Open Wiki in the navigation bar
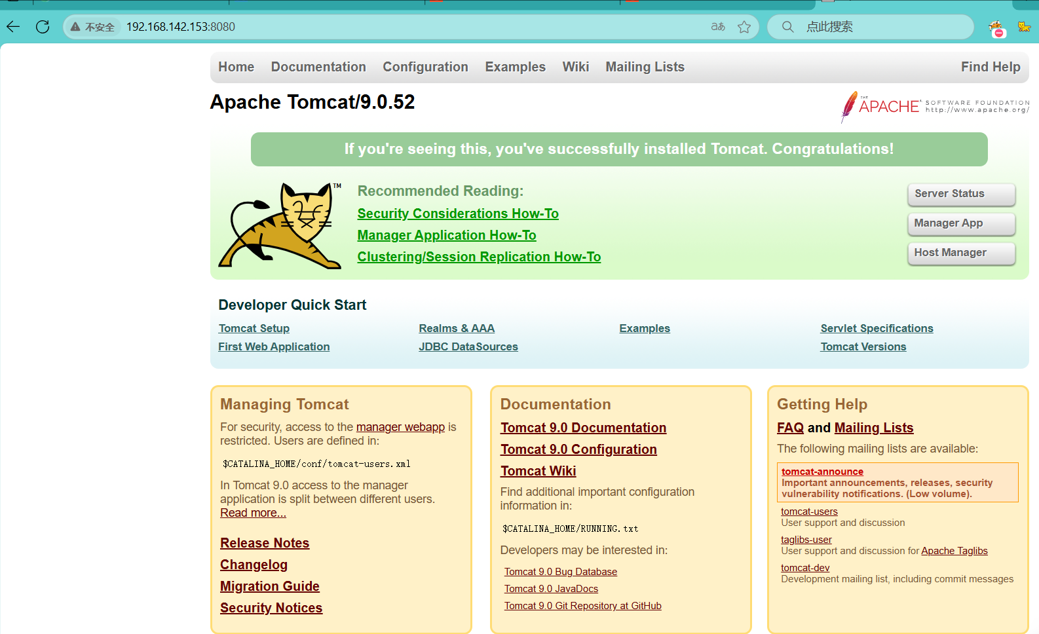1039x634 pixels. [x=575, y=67]
